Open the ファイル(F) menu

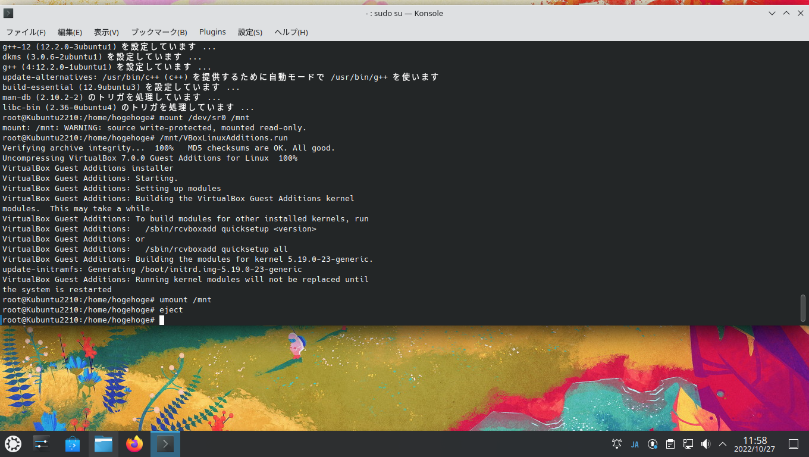26,32
